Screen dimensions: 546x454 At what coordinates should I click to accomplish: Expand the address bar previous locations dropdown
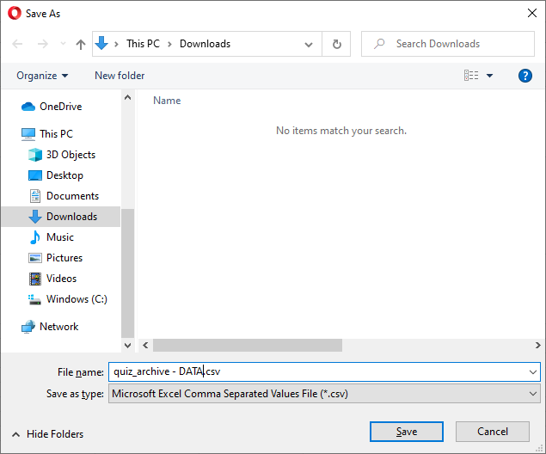[x=309, y=44]
